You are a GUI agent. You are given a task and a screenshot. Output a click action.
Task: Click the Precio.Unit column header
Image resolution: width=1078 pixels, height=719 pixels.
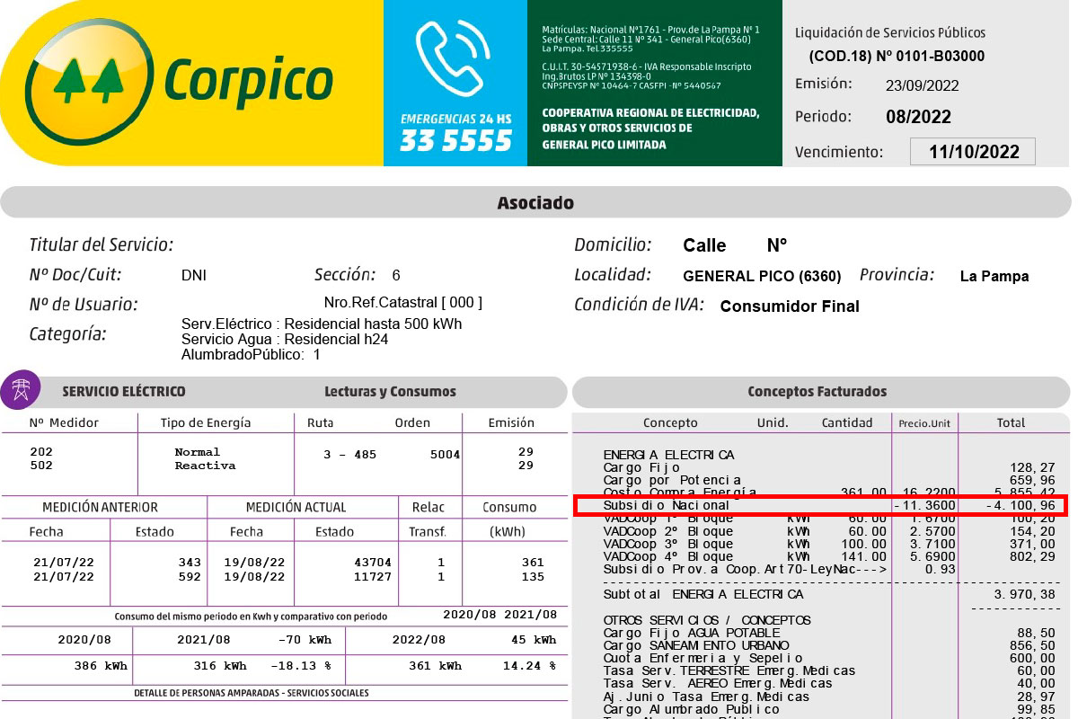(925, 423)
